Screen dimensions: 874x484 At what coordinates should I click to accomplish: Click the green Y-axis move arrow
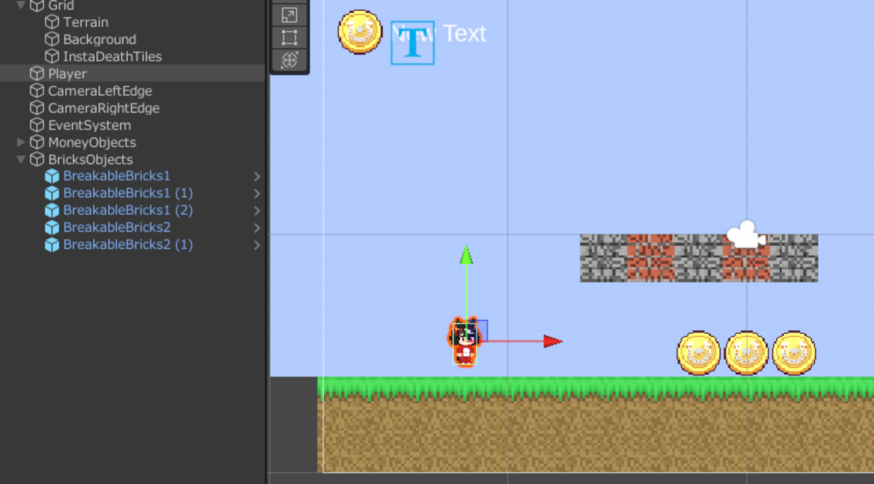466,256
